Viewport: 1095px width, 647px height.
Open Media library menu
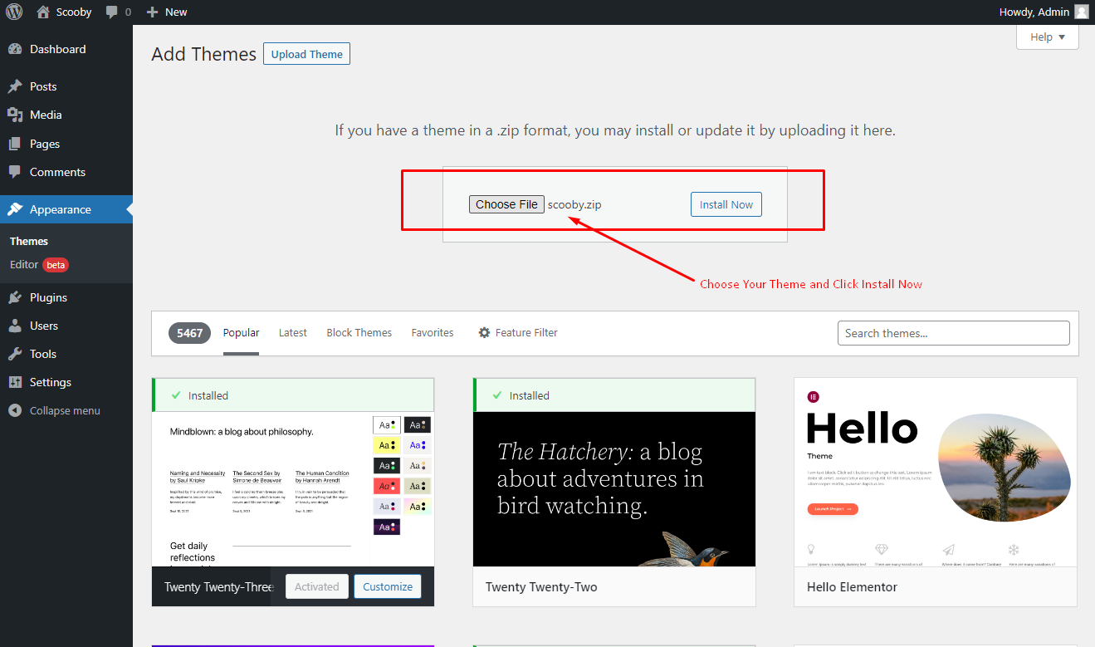pyautogui.click(x=66, y=115)
